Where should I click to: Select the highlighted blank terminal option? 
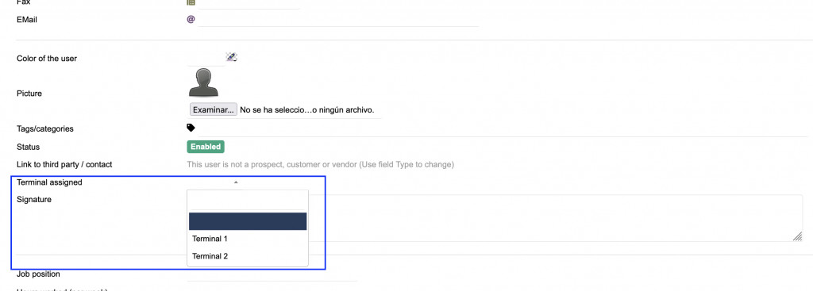click(248, 221)
